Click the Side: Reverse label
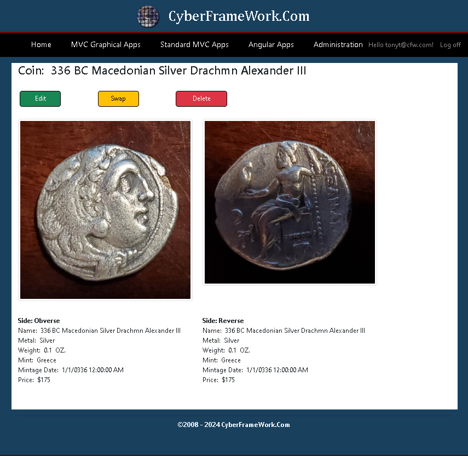Image resolution: width=468 pixels, height=456 pixels. pyautogui.click(x=223, y=320)
